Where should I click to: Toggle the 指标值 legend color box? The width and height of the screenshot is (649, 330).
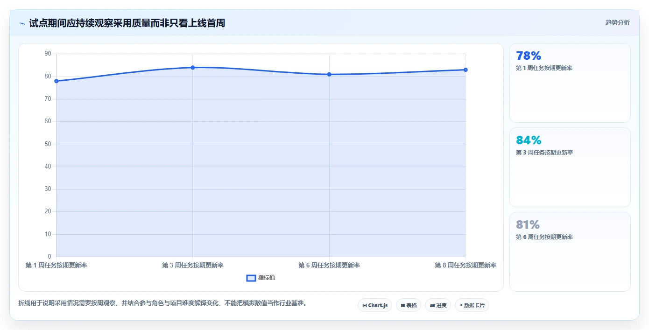tap(251, 278)
